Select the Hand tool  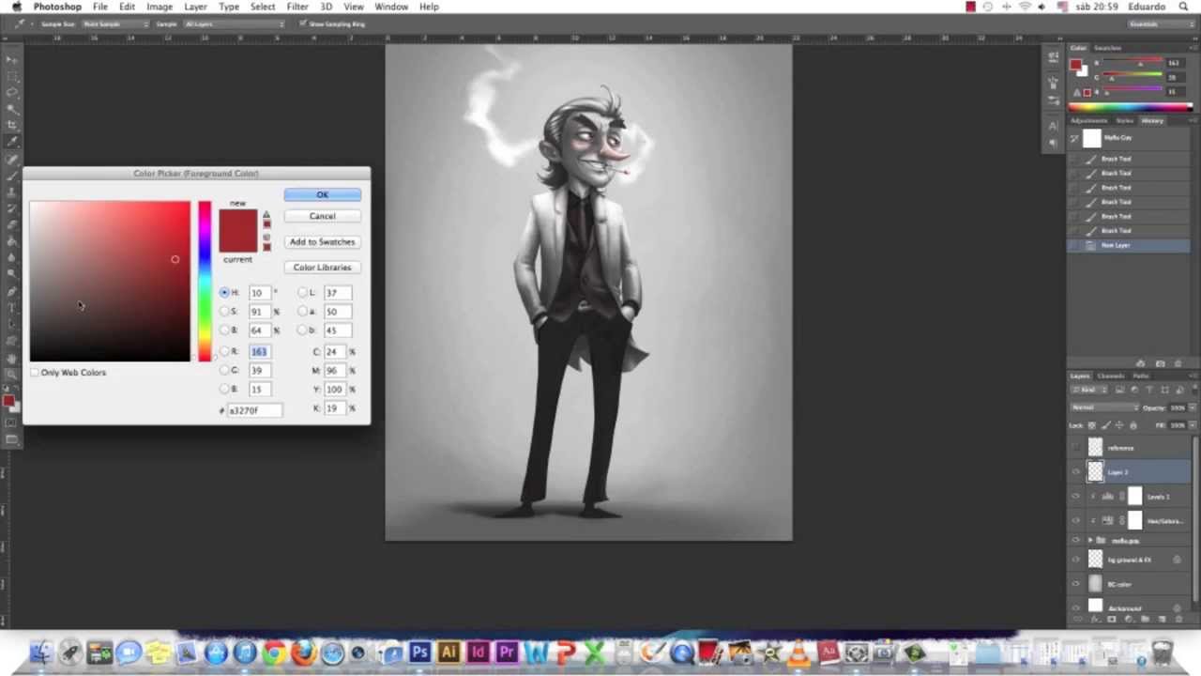point(12,357)
